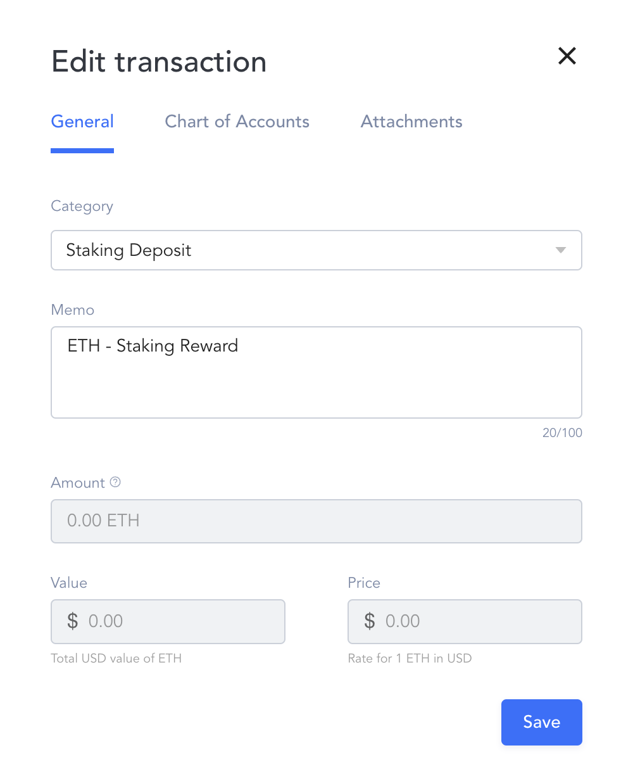Click the dollar sign in Value field
633x774 pixels.
(72, 621)
